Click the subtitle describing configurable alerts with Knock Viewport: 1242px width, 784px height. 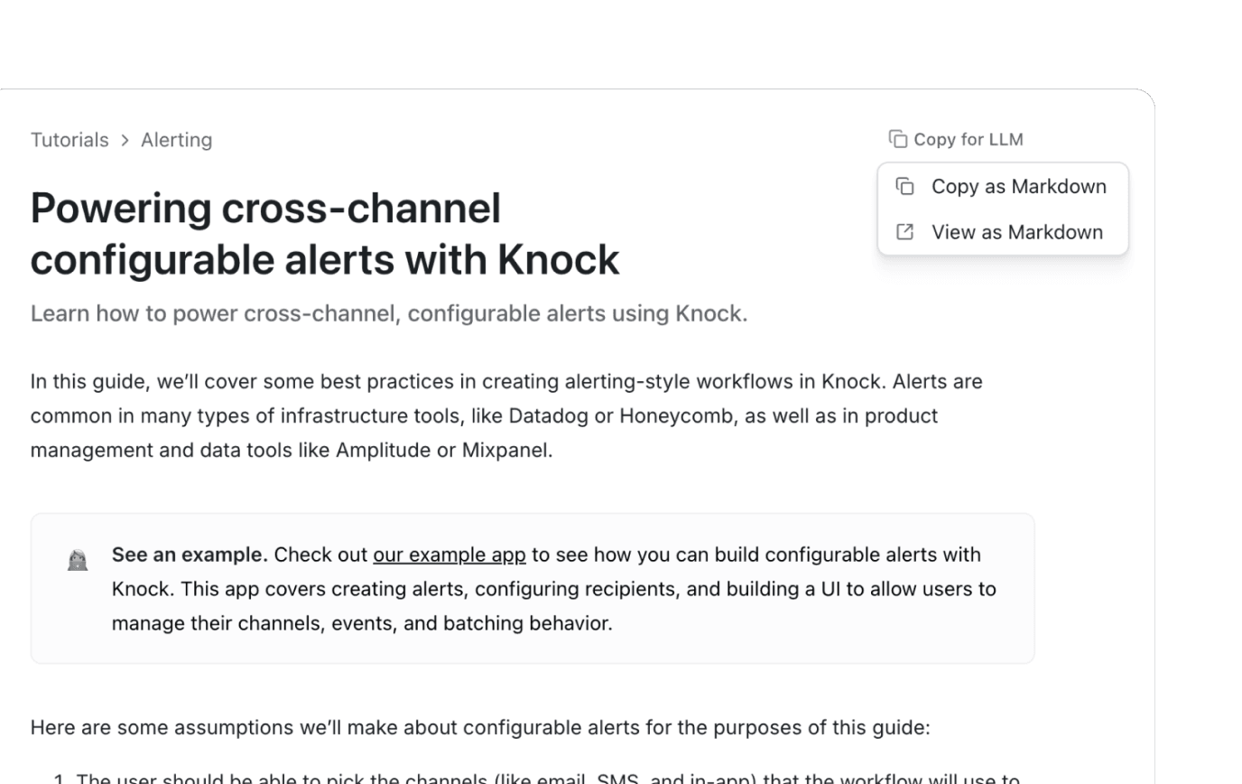point(388,313)
